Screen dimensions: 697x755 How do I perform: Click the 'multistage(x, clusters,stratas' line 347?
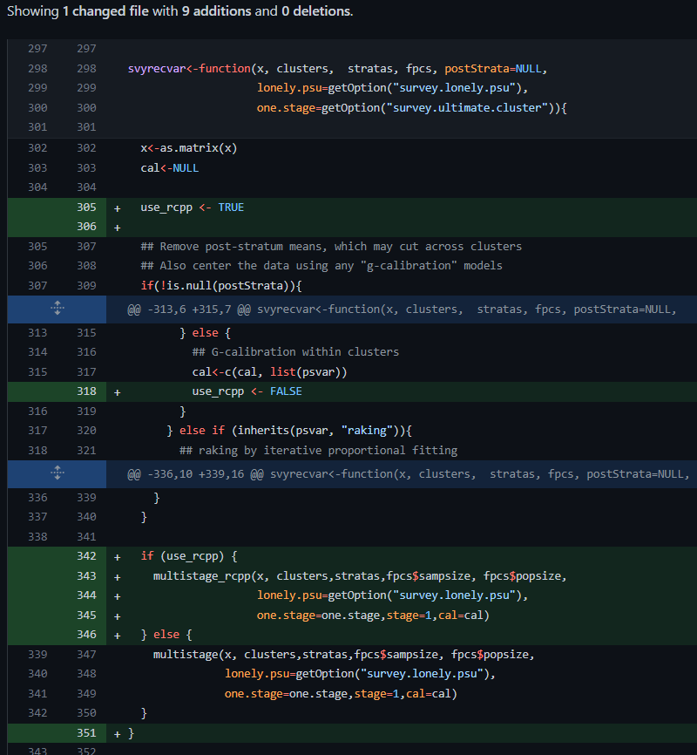(343, 655)
